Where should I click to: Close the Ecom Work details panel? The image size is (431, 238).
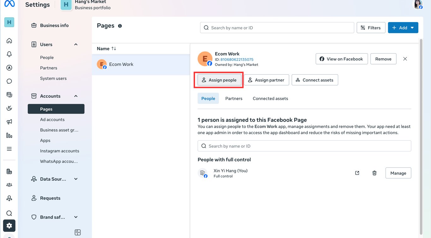point(405,59)
